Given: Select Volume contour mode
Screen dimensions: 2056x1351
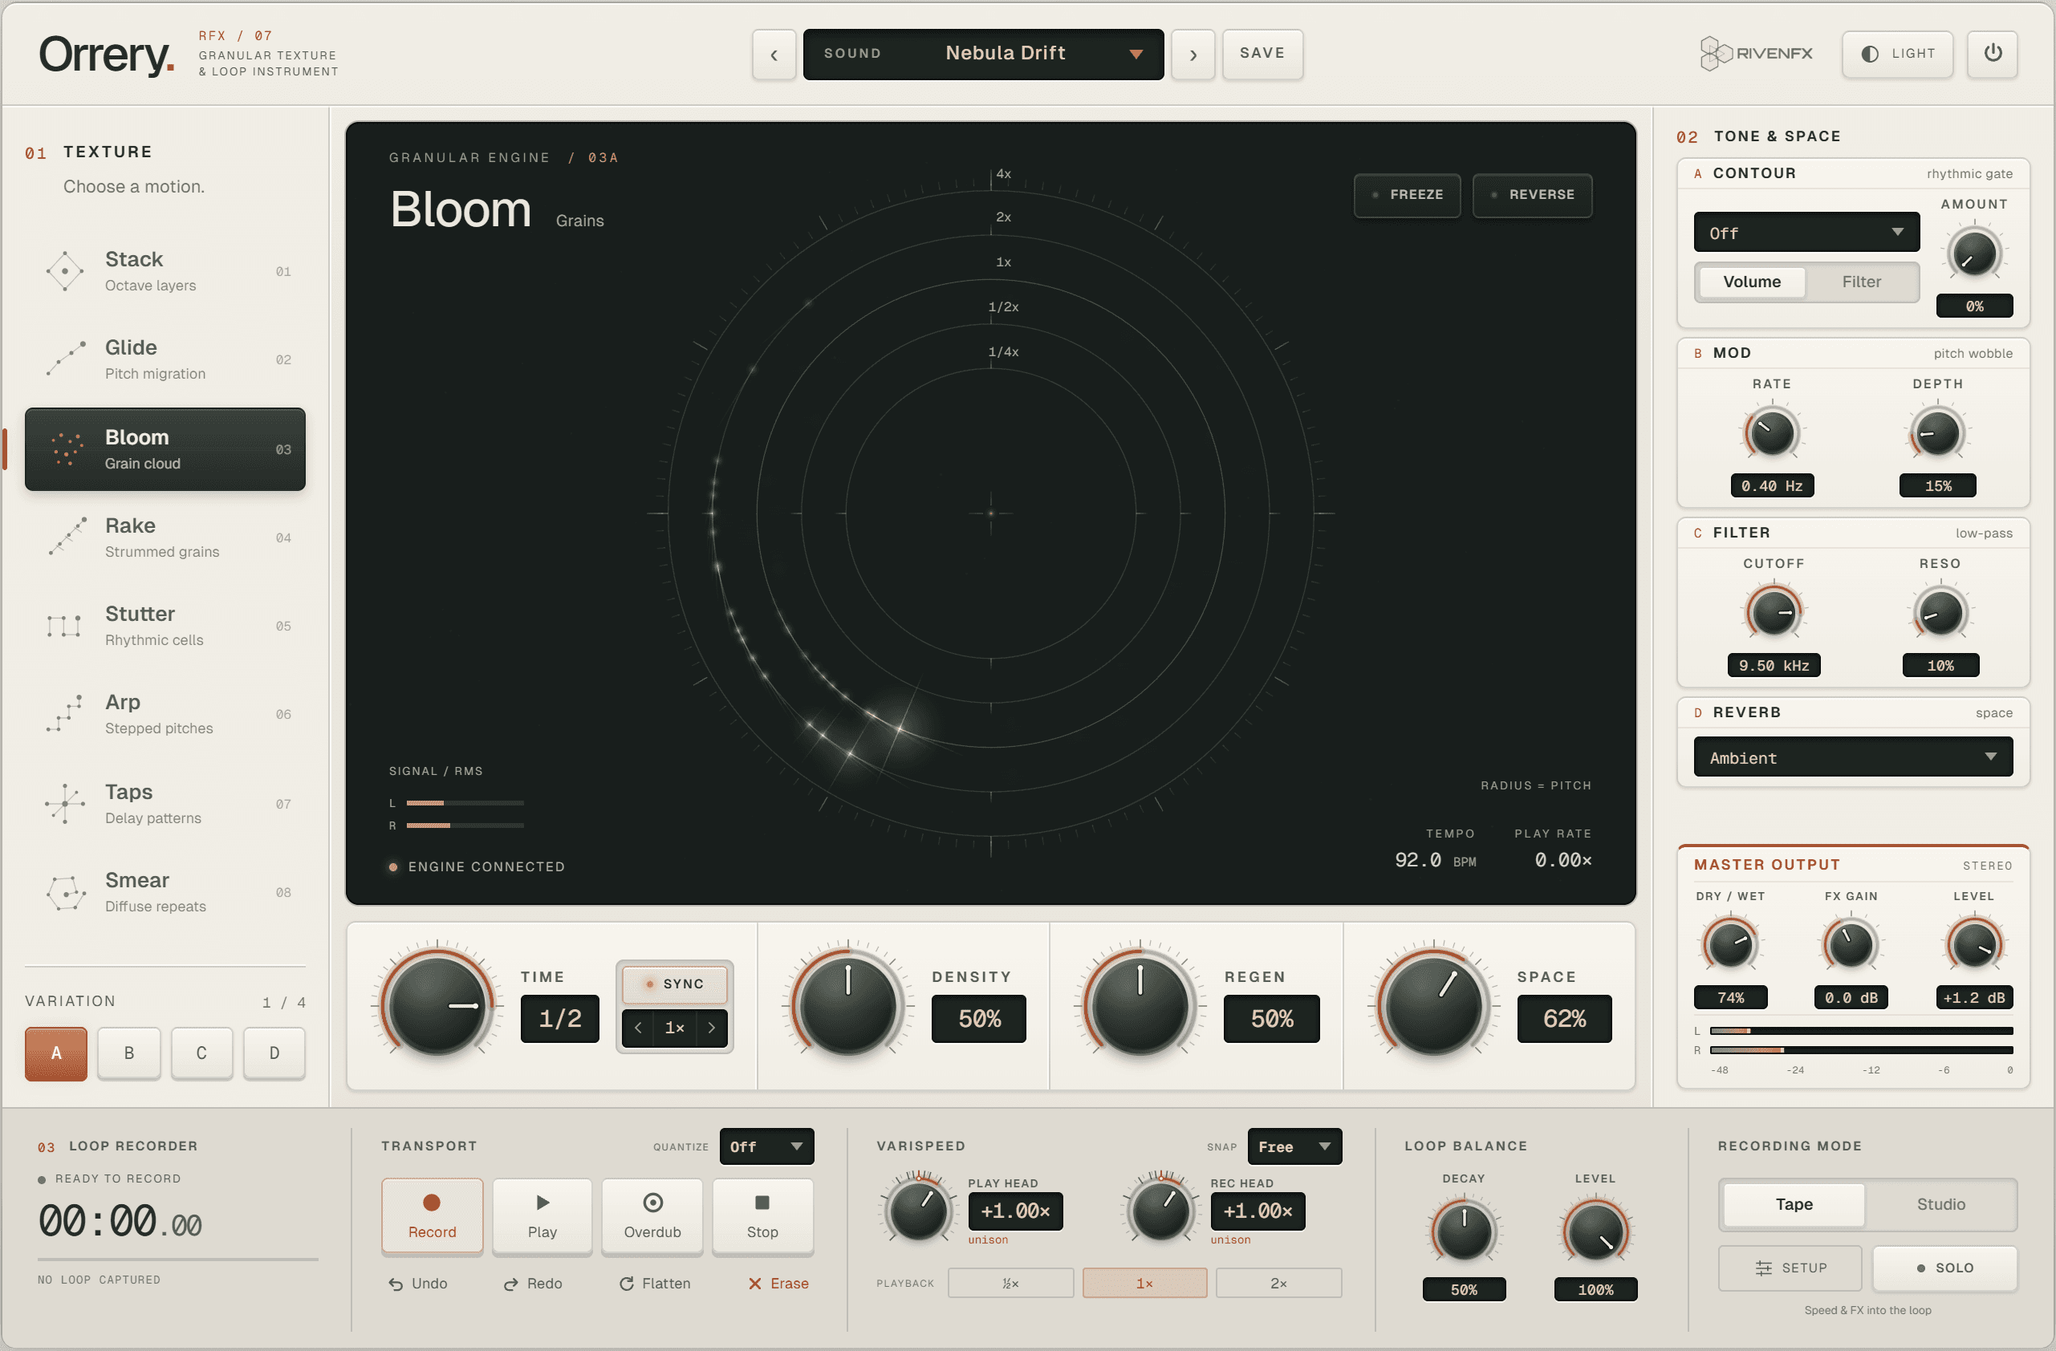Looking at the screenshot, I should (1751, 282).
